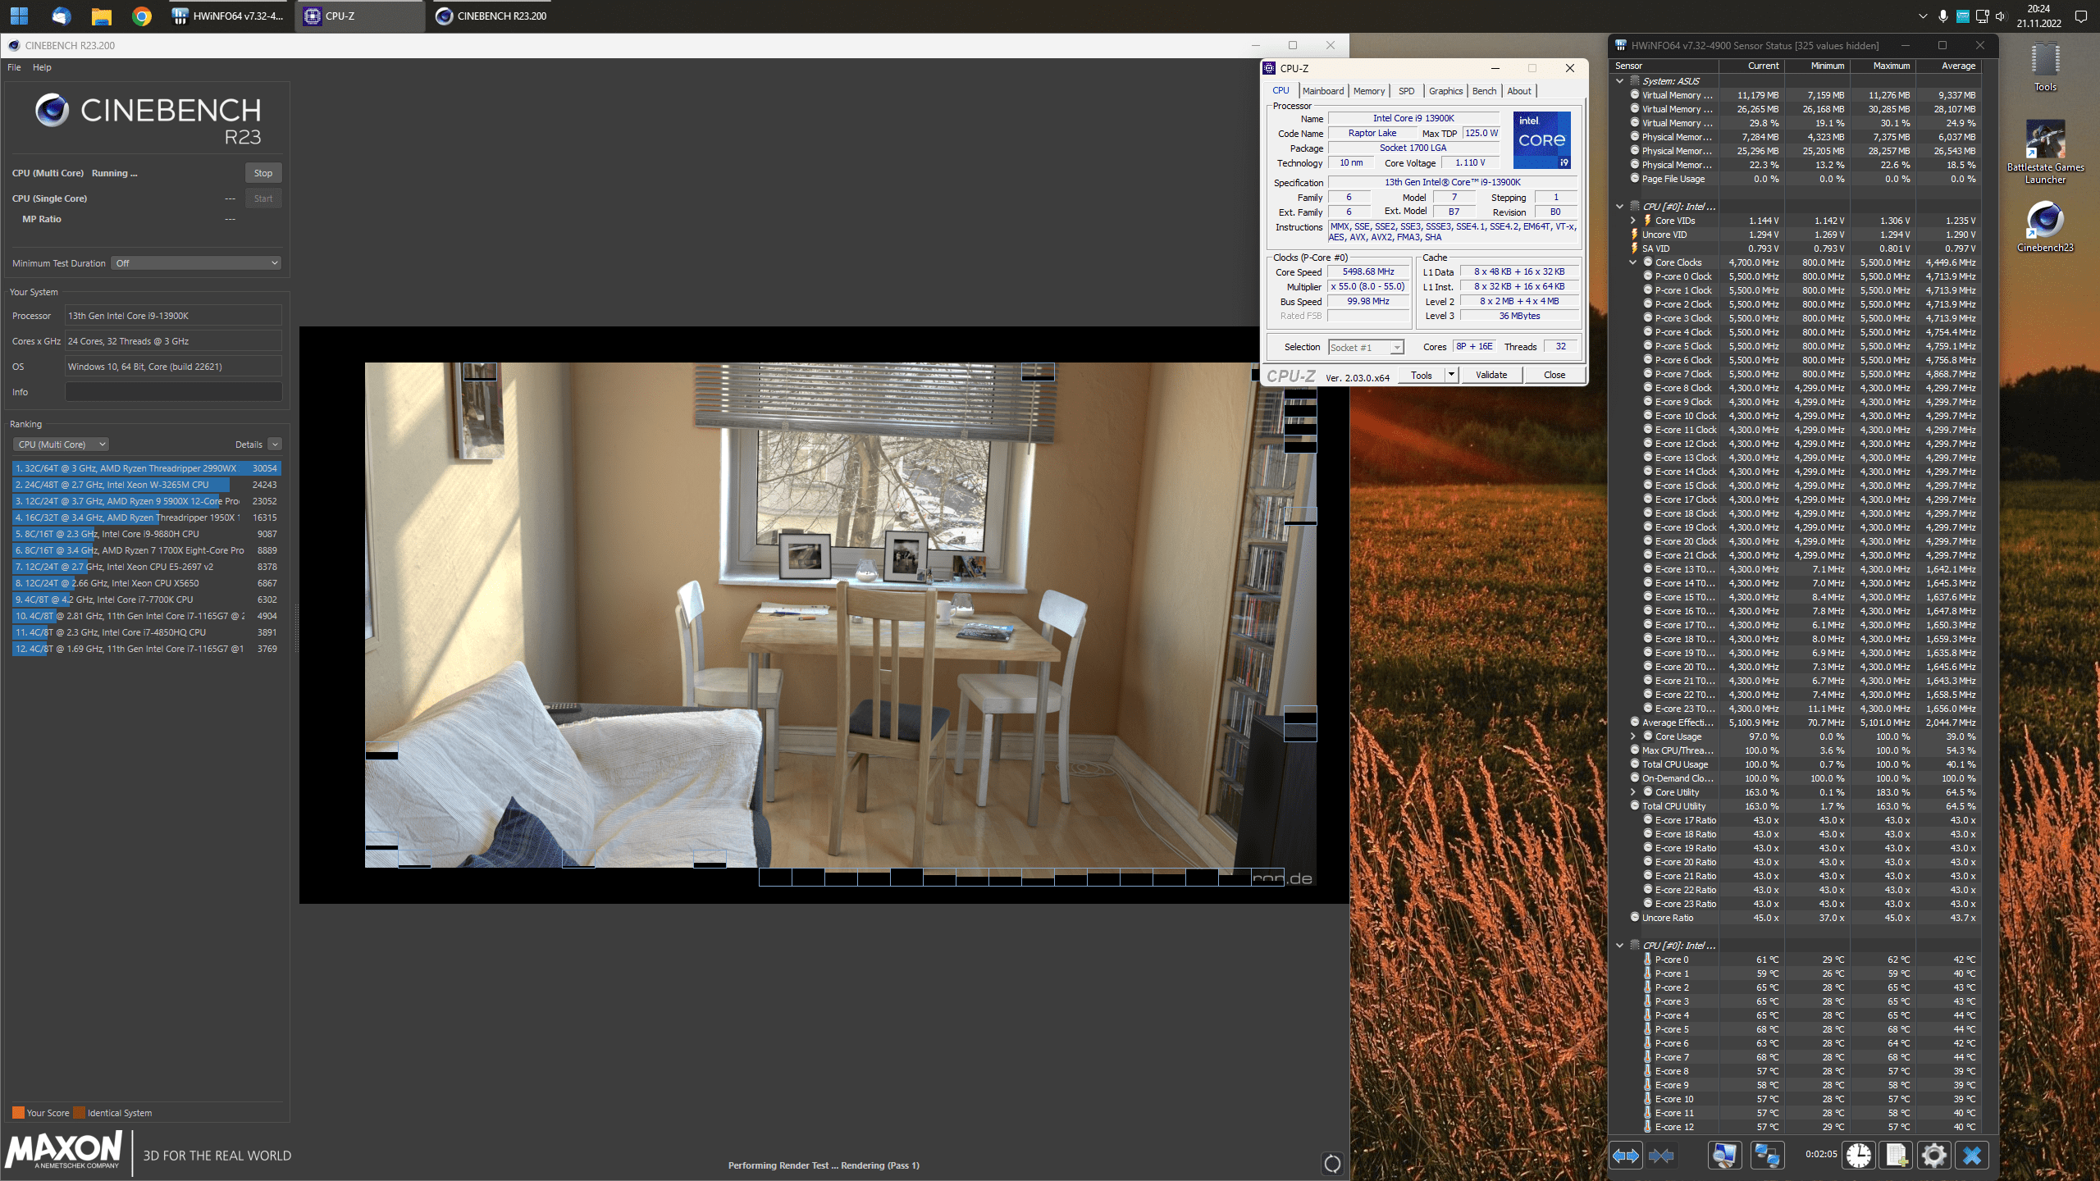
Task: Click Cinebench render status spinner icon
Action: click(x=1332, y=1163)
